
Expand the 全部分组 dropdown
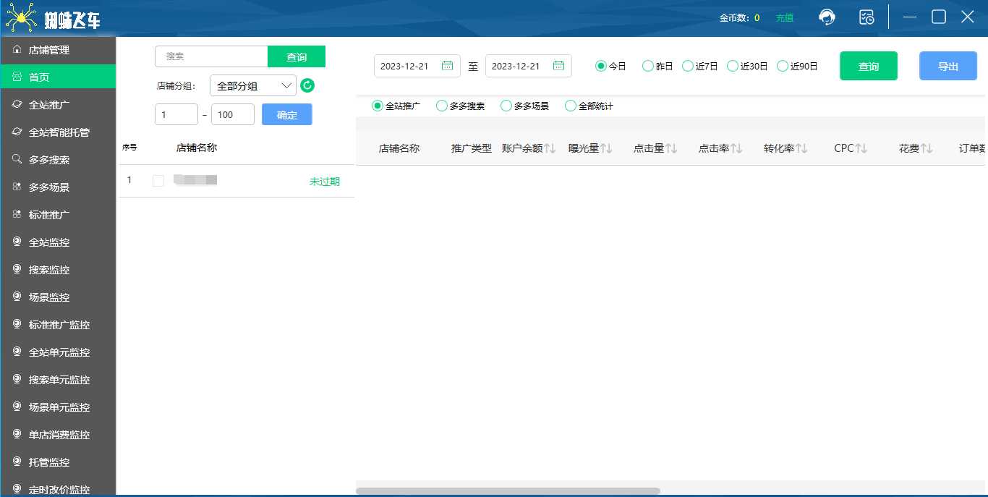tap(253, 85)
